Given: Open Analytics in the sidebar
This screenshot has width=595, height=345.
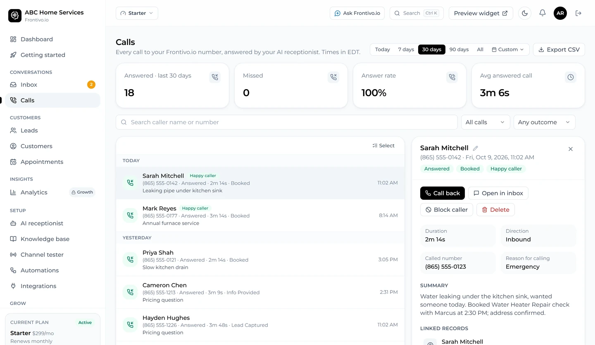Looking at the screenshot, I should pos(53,192).
